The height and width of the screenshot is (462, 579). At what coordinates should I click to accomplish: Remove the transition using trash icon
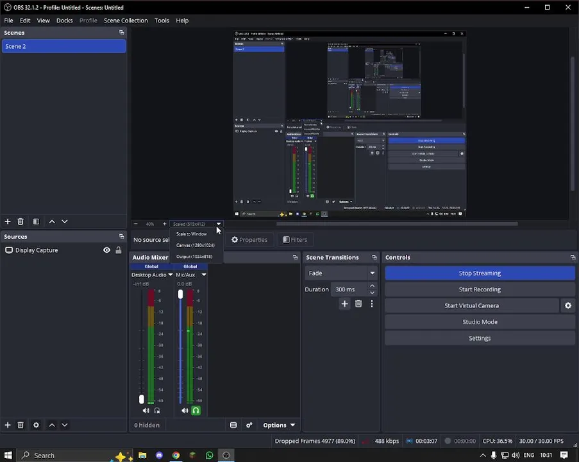358,304
